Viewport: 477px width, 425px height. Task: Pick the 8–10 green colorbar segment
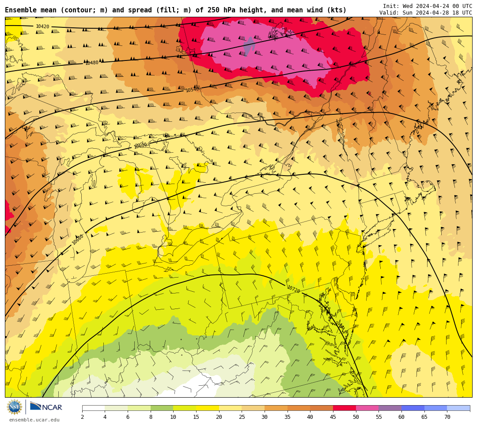tap(162, 408)
